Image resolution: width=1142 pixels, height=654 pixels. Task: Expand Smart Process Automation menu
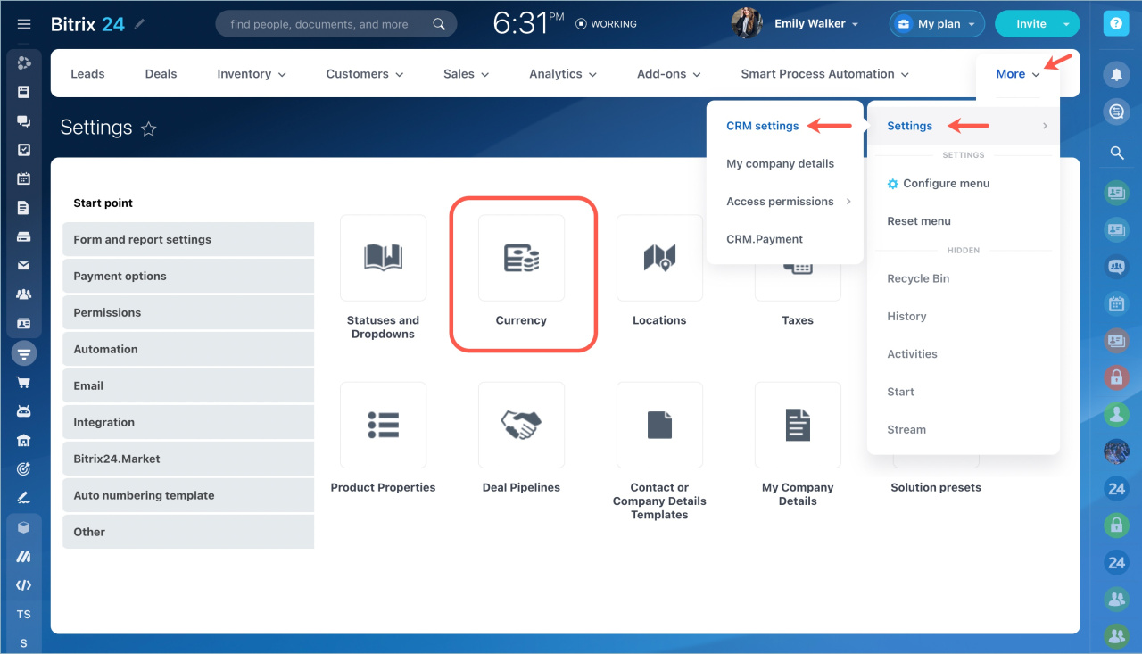coord(825,74)
